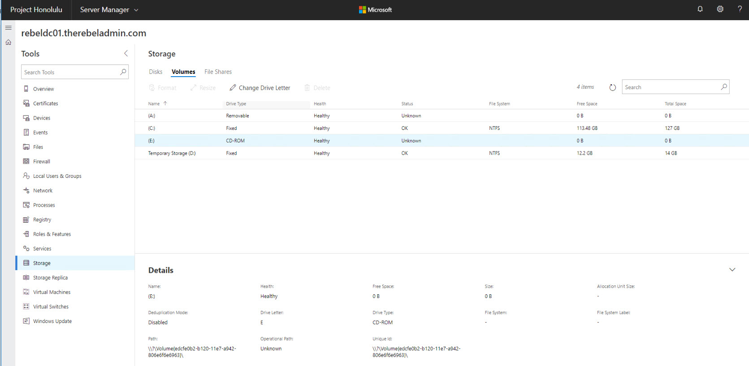Click Change Drive Letter button
Image resolution: width=749 pixels, height=366 pixels.
[260, 88]
